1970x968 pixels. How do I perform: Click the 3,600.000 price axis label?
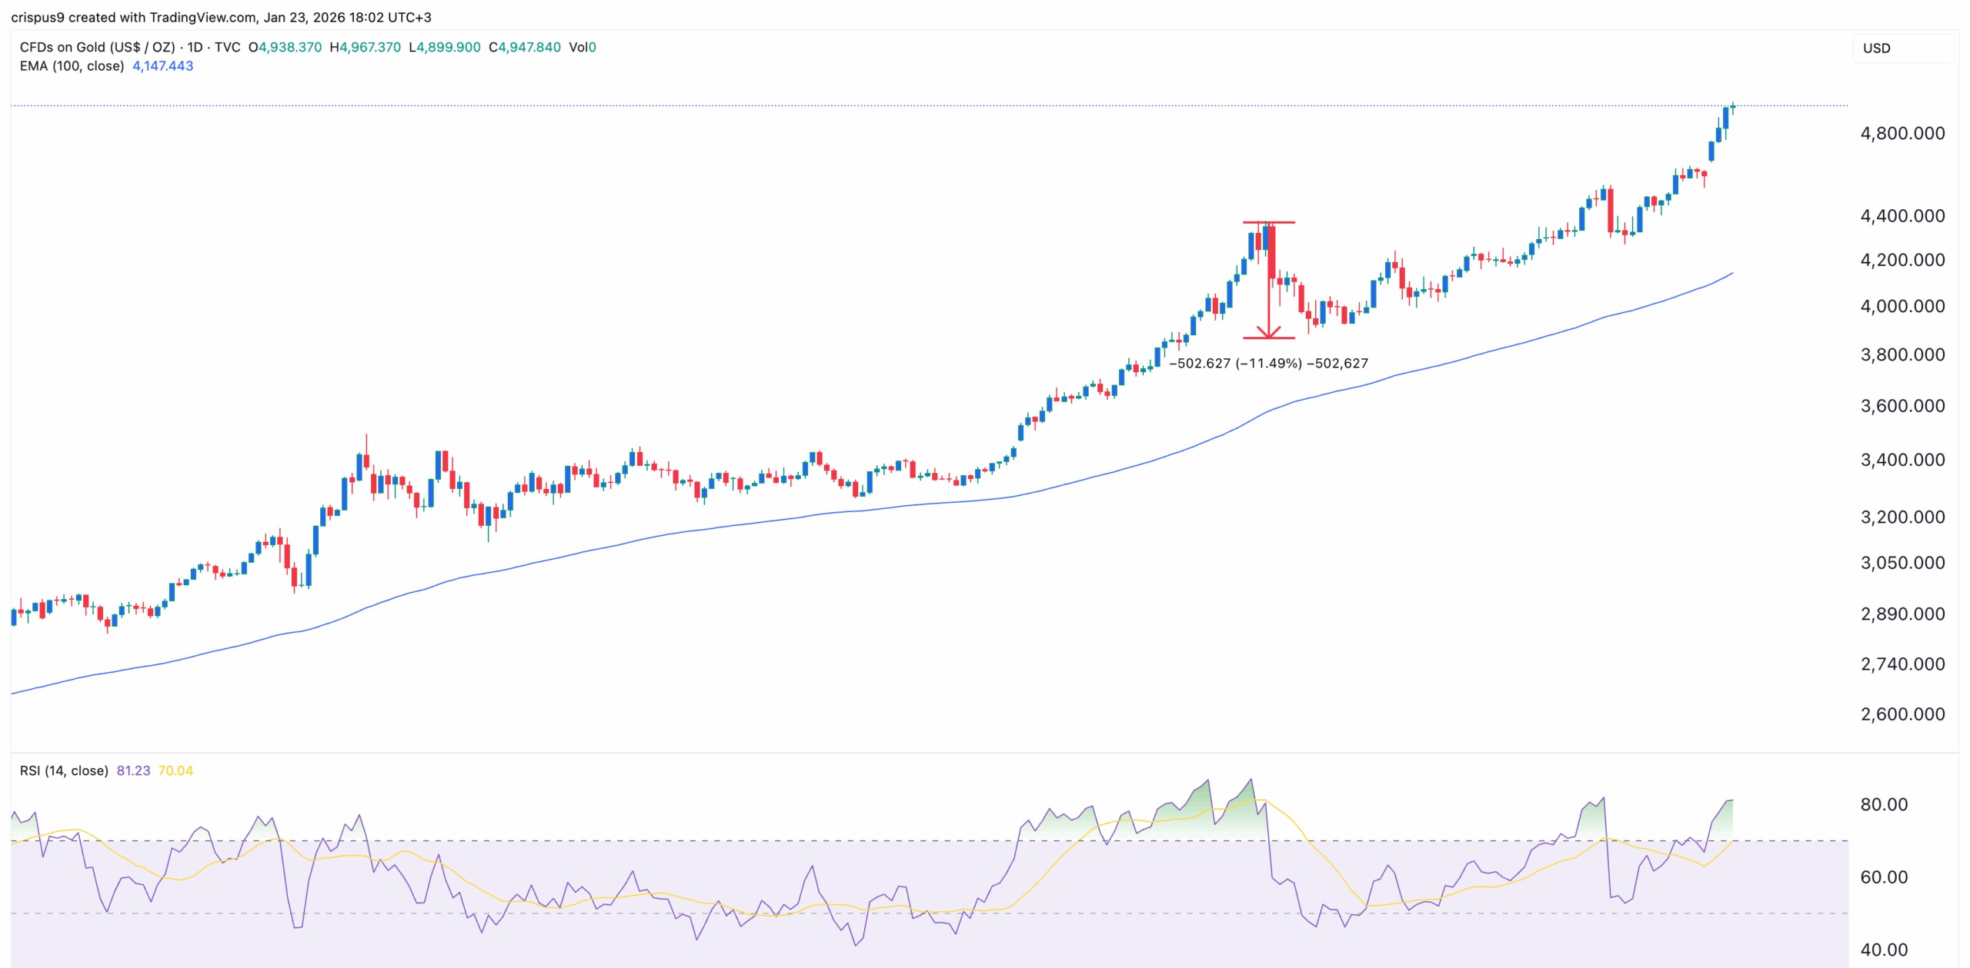click(1902, 406)
